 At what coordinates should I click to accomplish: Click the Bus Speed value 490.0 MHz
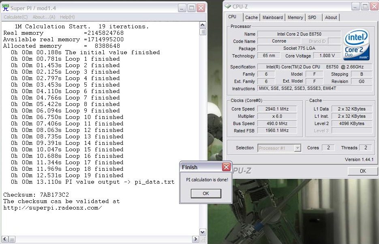(x=277, y=123)
